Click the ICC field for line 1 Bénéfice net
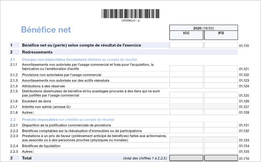 (x=186, y=45)
